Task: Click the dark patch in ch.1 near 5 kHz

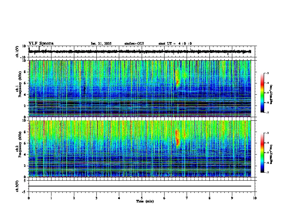Action: point(84,90)
